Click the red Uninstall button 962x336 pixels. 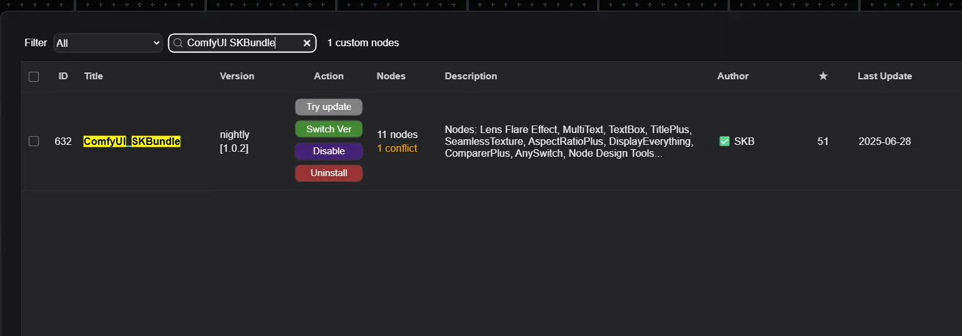pos(329,173)
